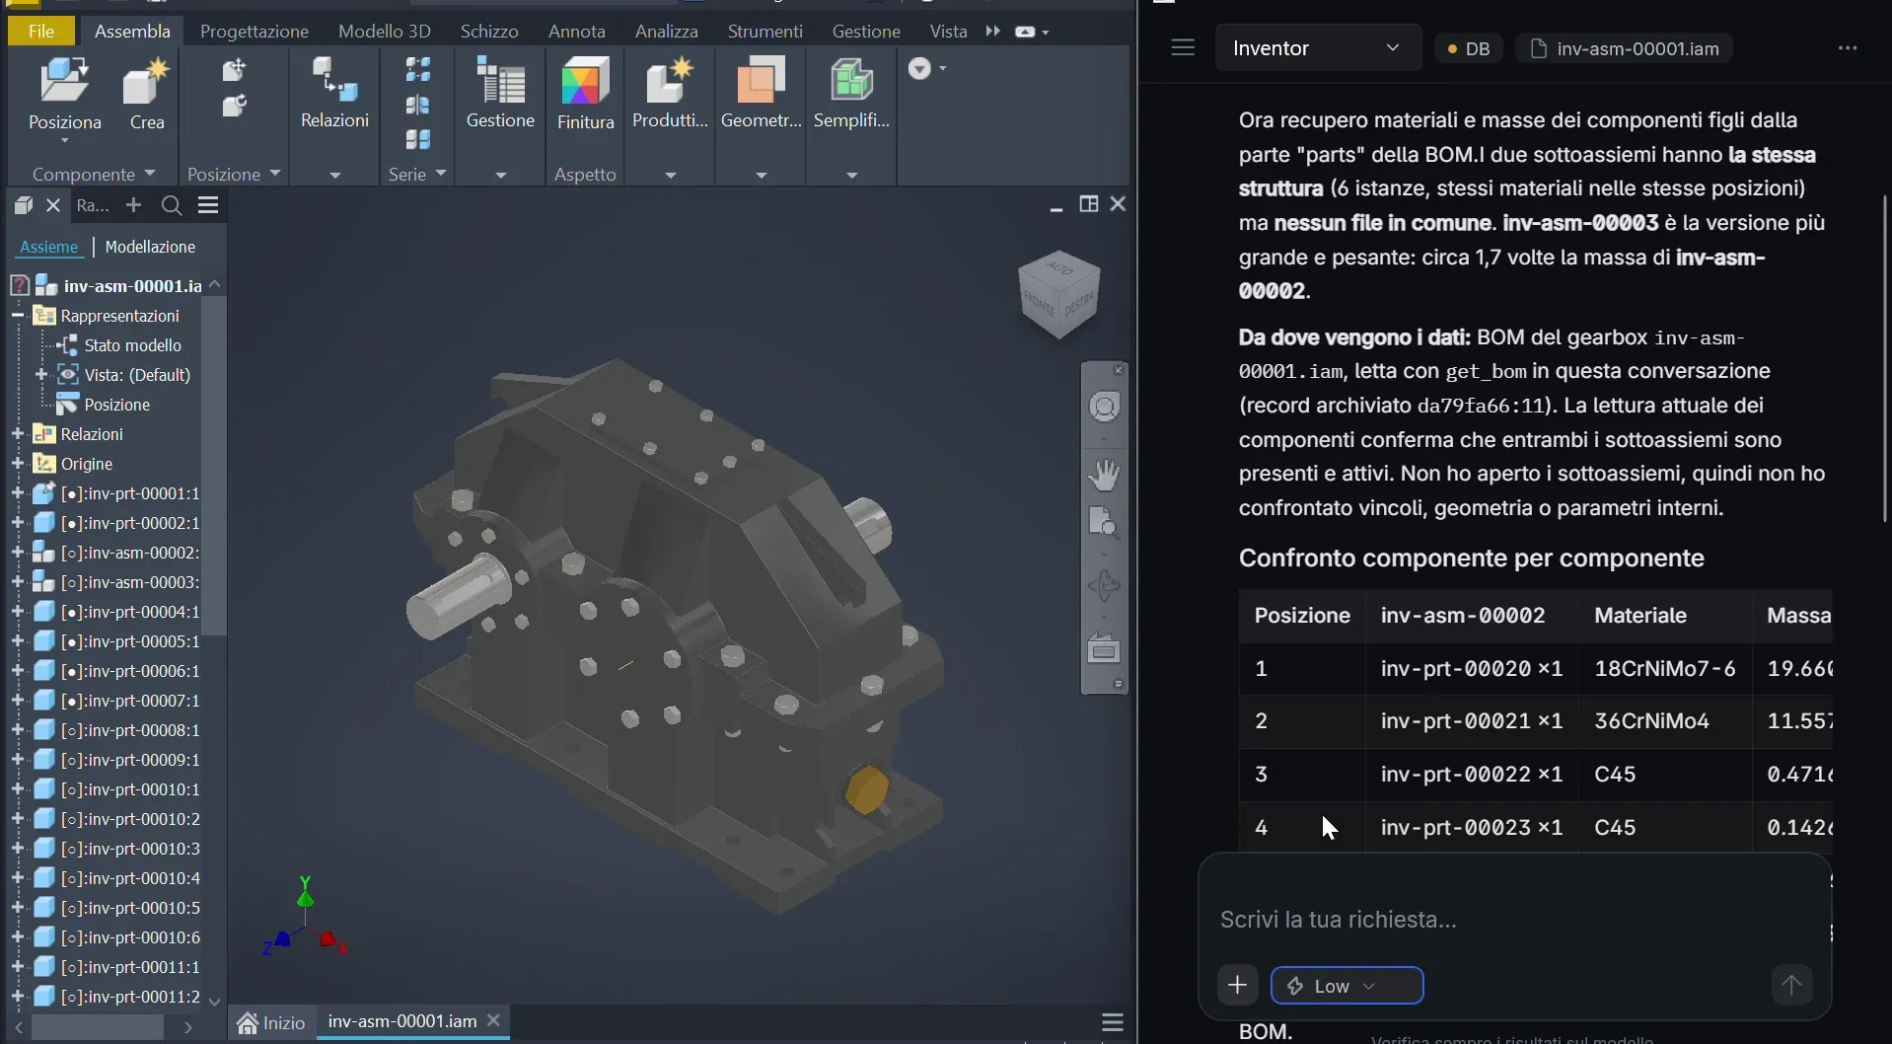Open the chat panel more options menu

tap(1848, 47)
